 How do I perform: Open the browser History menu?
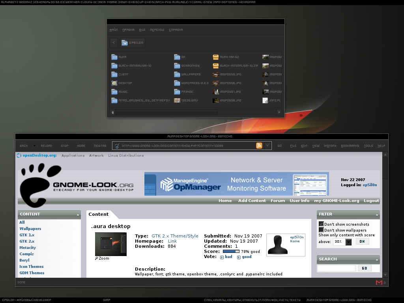point(330,146)
